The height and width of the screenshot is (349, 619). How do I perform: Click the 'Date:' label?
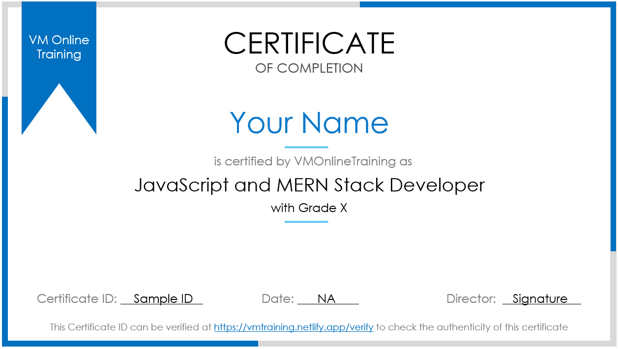point(278,298)
